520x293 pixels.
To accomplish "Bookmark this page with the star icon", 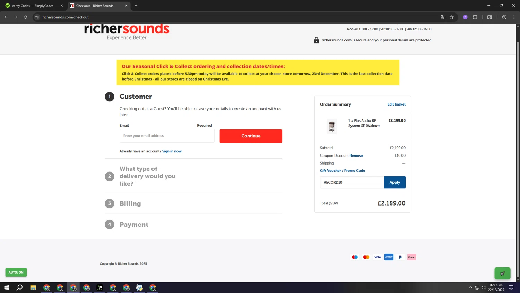I will click(x=452, y=17).
